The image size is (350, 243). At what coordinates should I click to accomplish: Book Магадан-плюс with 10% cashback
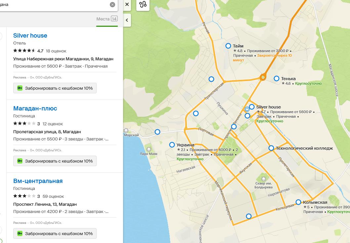coord(55,161)
